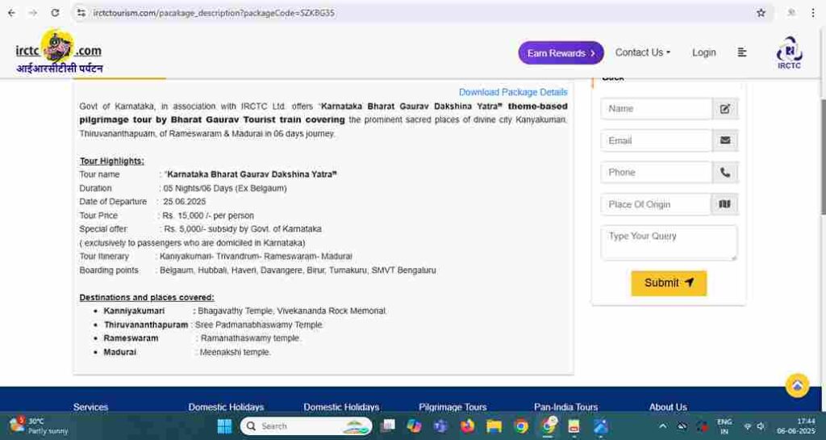Image resolution: width=826 pixels, height=440 pixels.
Task: Click the scroll-to-top orange arrow button
Action: pos(797,385)
